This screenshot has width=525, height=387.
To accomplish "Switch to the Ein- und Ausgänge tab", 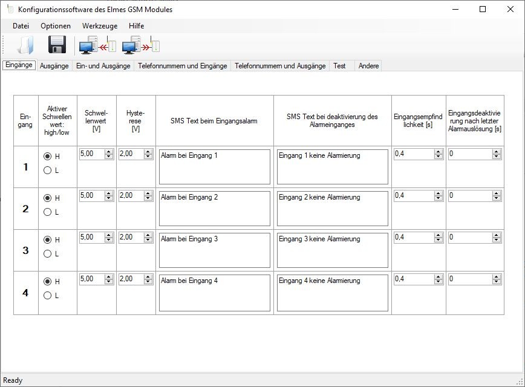I will (x=103, y=66).
